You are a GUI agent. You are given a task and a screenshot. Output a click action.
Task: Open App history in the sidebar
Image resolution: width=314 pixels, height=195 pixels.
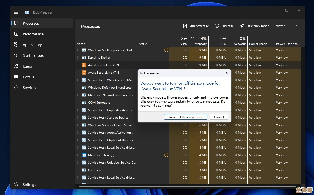32,45
